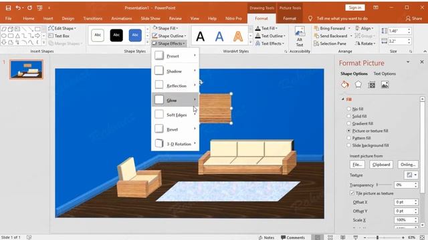Click the Undo arrow icon
428x240 pixels.
click(18, 8)
